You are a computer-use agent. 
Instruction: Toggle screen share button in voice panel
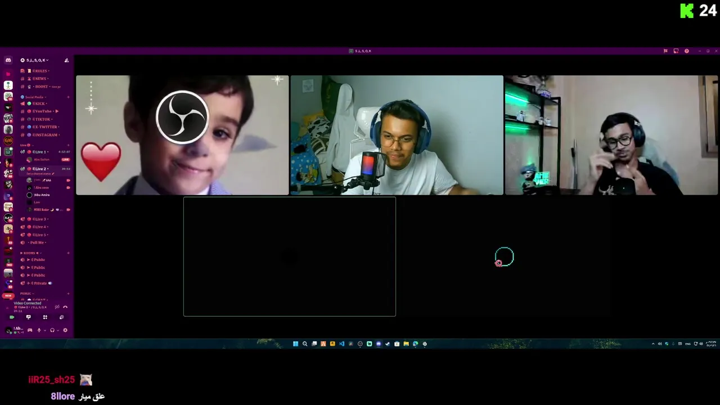[x=28, y=317]
